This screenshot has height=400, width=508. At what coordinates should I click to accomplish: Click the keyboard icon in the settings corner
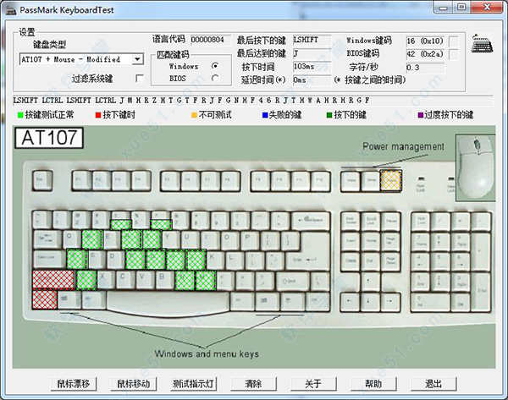click(482, 43)
